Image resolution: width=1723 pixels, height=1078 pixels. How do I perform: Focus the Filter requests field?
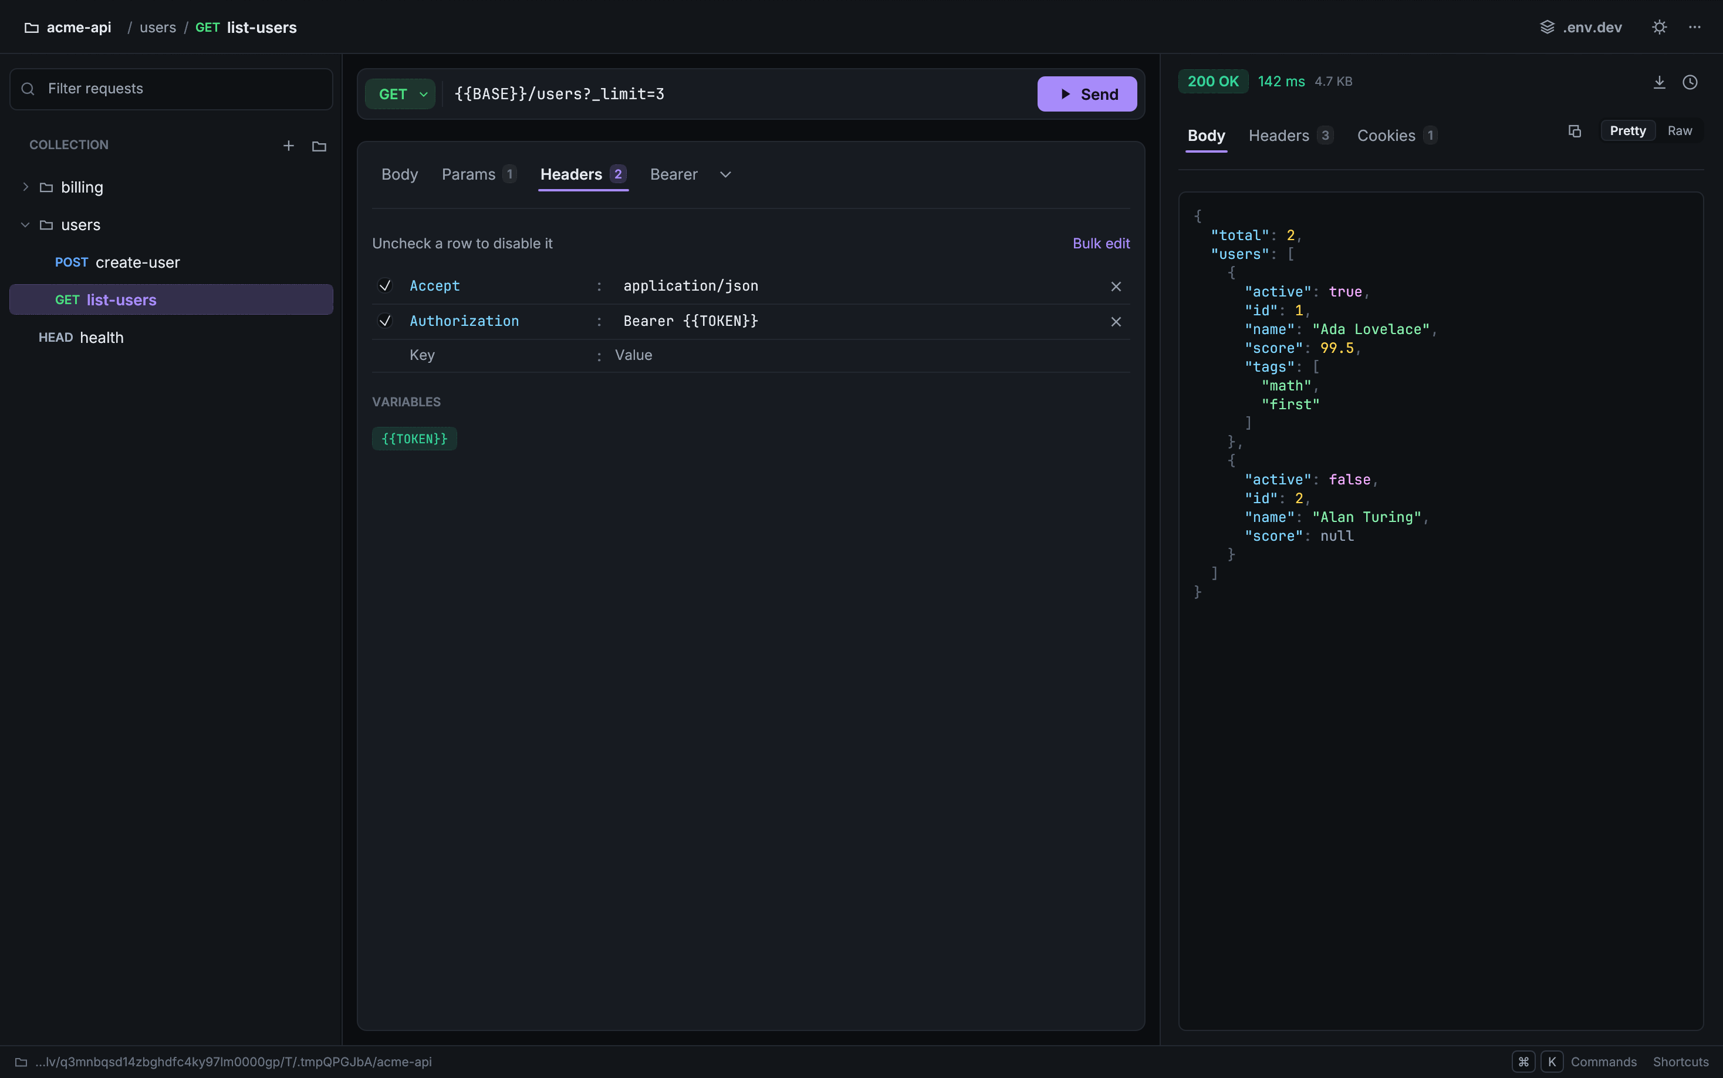171,89
